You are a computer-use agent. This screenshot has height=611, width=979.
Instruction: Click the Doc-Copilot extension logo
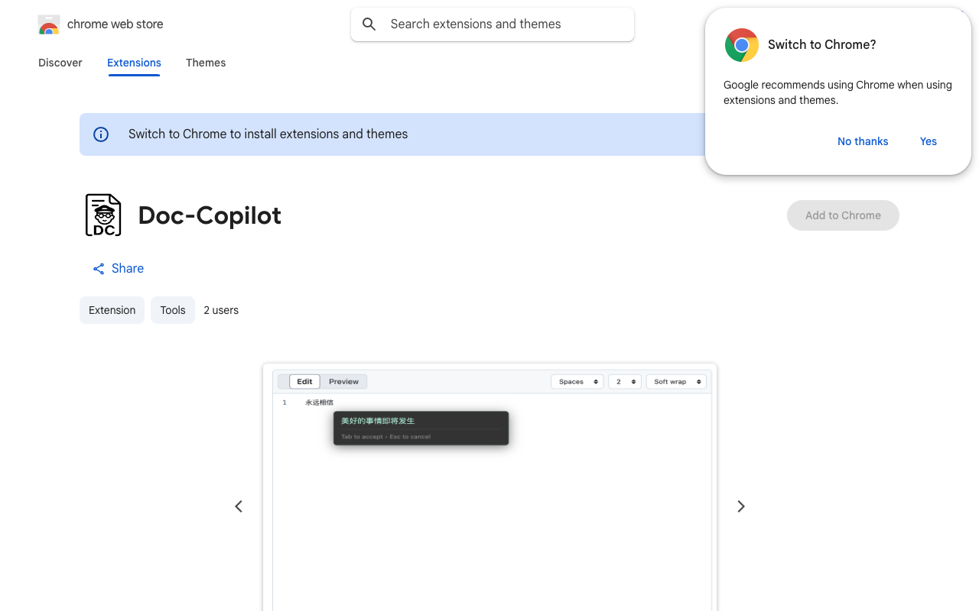[x=103, y=215]
